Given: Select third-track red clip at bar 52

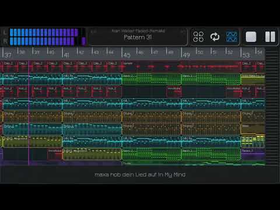Looking at the screenshot, I should (233, 92).
